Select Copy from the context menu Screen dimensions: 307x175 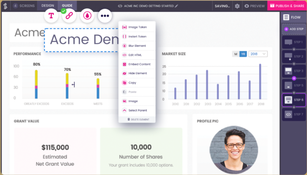tap(133, 82)
